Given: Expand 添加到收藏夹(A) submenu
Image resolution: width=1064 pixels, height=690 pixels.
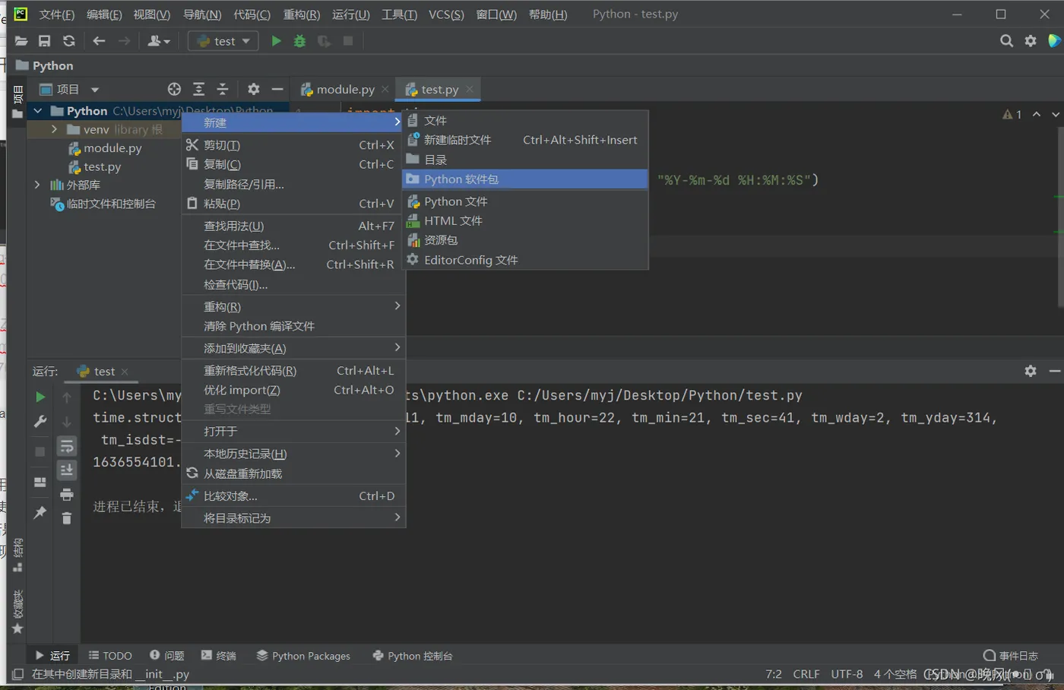Looking at the screenshot, I should click(x=293, y=348).
